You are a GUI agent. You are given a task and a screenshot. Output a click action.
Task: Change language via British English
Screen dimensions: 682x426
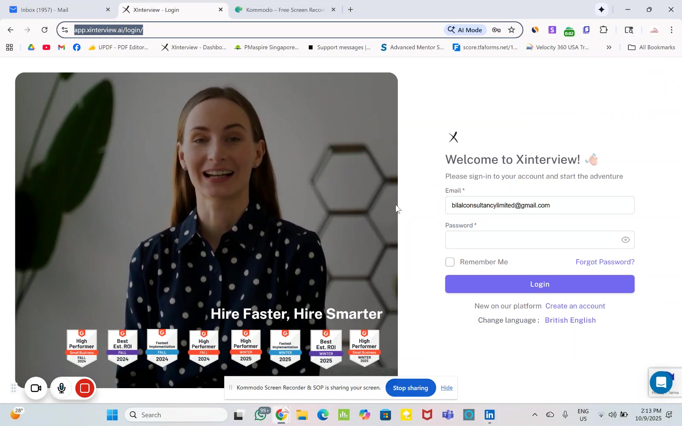[570, 320]
